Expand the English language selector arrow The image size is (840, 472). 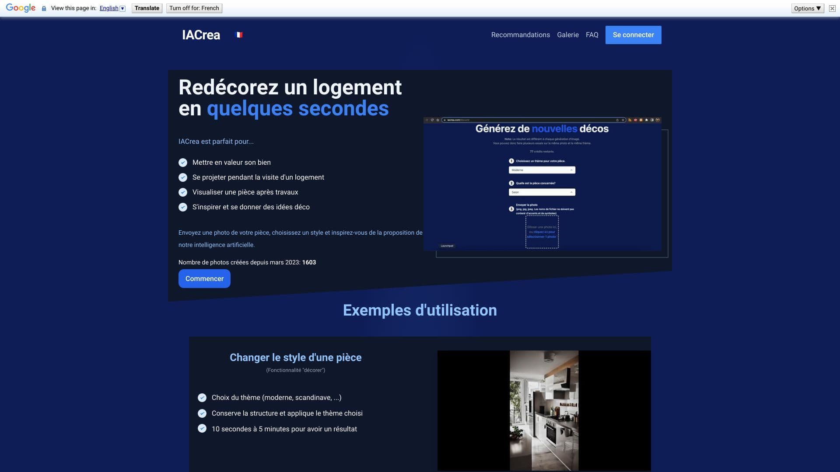click(122, 8)
